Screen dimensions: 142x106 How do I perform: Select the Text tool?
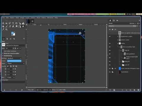[23, 26]
